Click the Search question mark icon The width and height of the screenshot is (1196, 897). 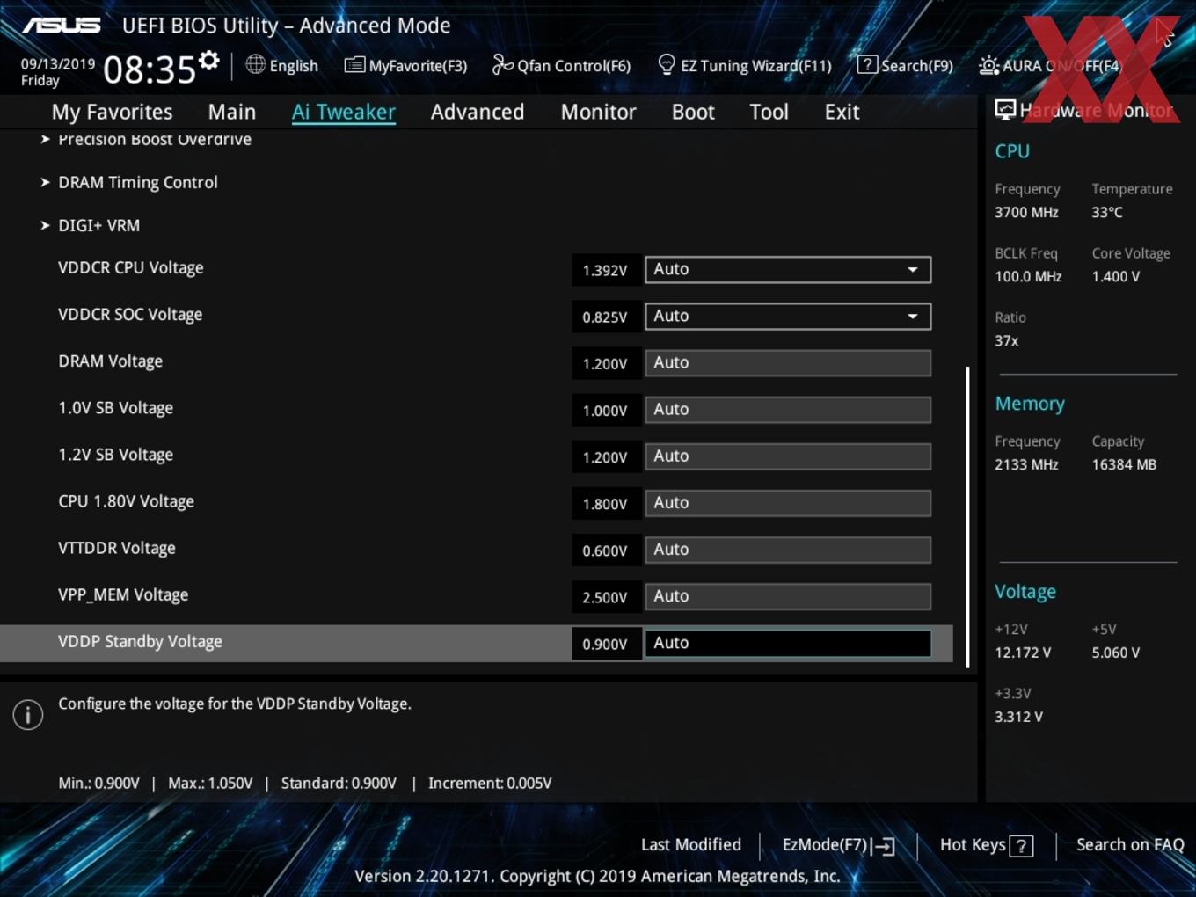[x=867, y=64]
